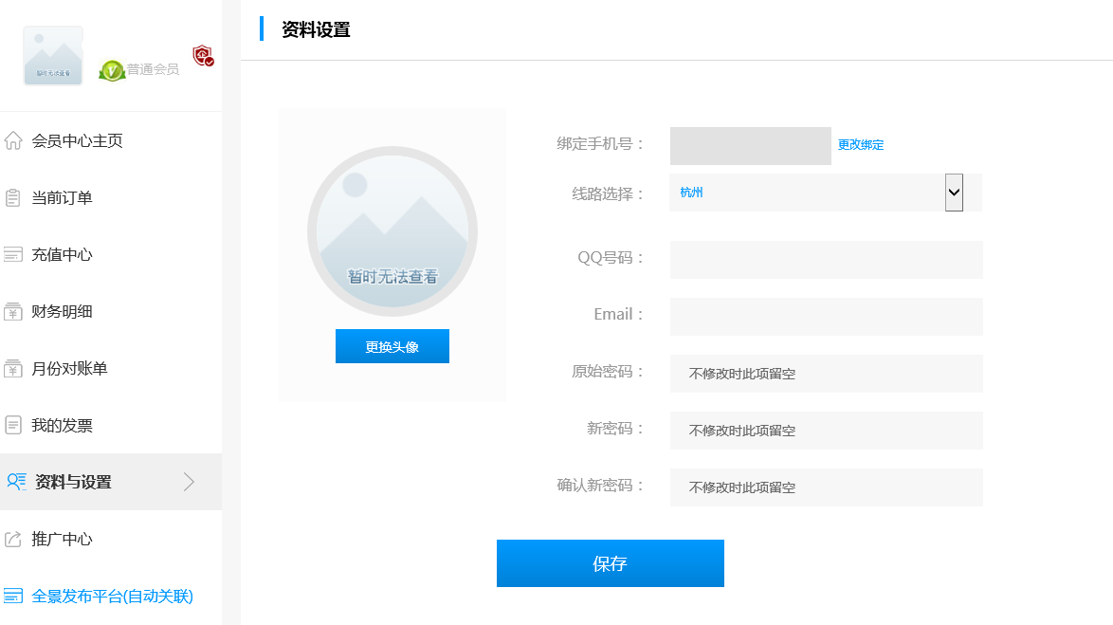Click the clipboard icon for 当前订单
The image size is (1113, 625).
[x=13, y=198]
